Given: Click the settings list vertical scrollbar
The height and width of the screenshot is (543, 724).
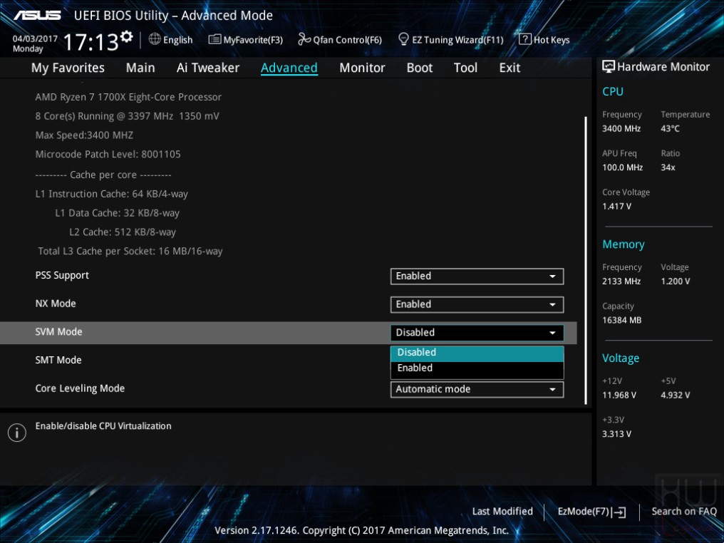Looking at the screenshot, I should coord(586,260).
